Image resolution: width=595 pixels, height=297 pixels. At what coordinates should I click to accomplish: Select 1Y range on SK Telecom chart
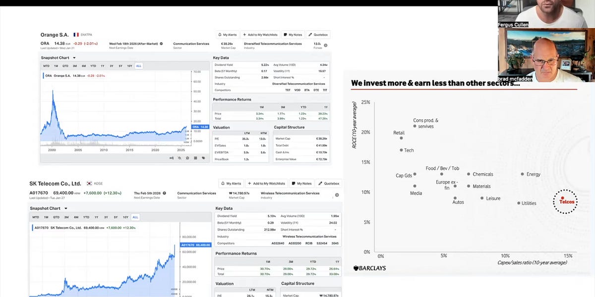pyautogui.click(x=96, y=217)
